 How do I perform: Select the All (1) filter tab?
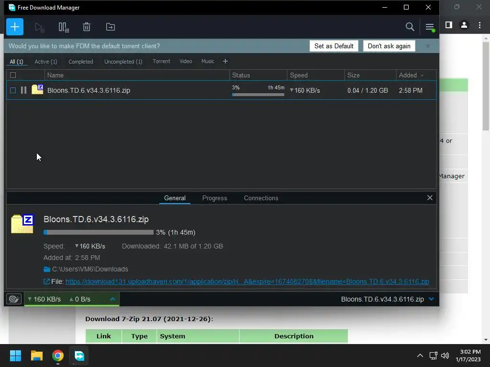pos(16,62)
